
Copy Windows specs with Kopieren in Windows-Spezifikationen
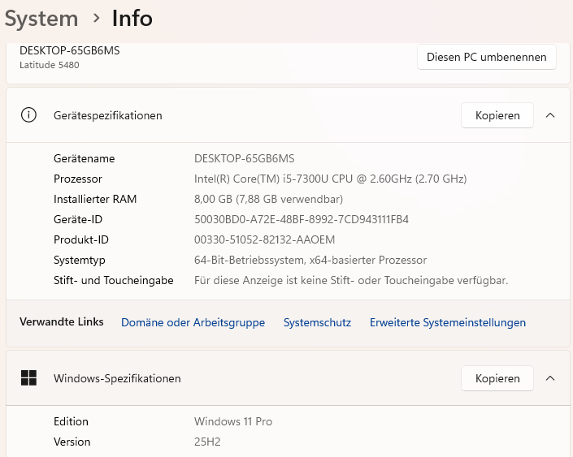click(497, 378)
